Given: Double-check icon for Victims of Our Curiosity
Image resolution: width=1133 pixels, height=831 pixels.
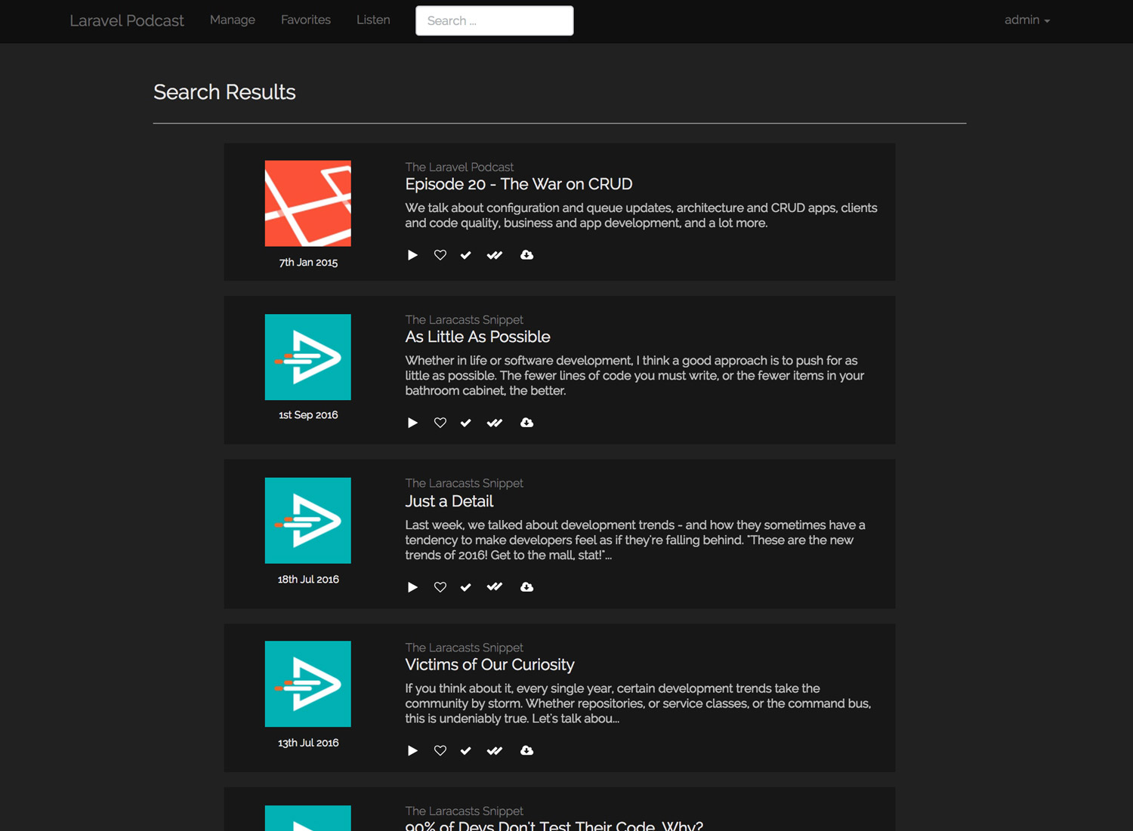Looking at the screenshot, I should 495,750.
